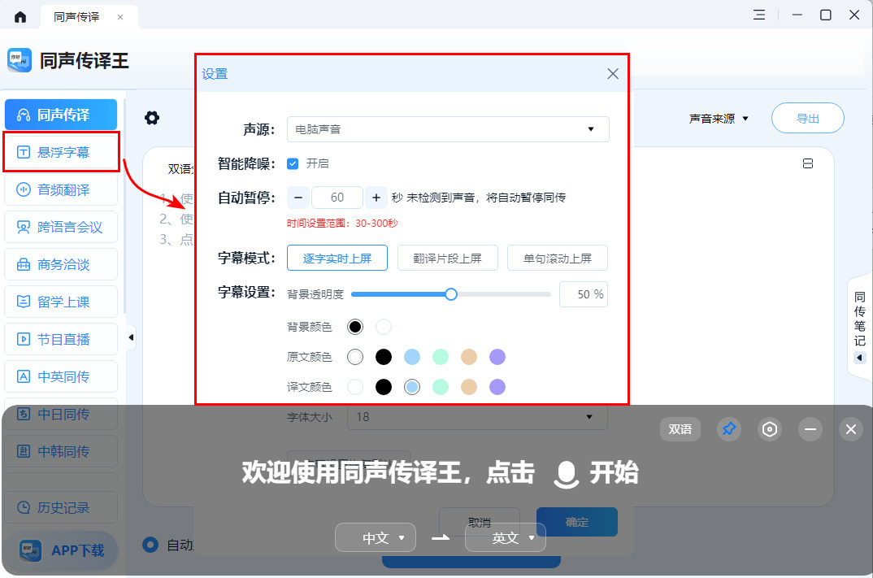873x578 pixels.
Task: Click the APP下载 button
Action: point(61,550)
